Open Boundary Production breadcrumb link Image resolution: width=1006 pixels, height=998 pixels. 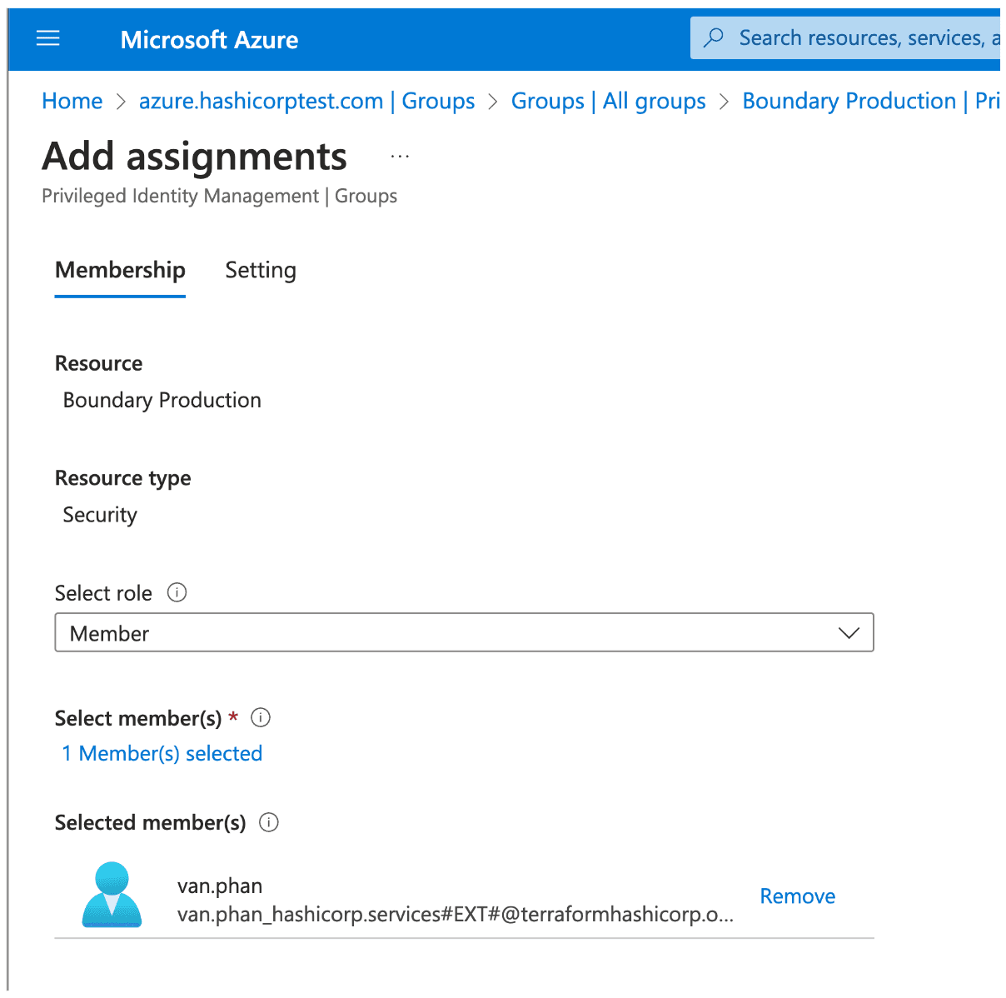[x=870, y=101]
